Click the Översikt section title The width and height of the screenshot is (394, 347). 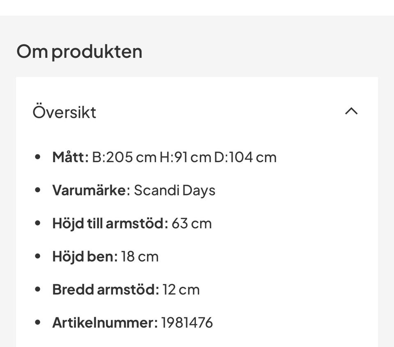(64, 111)
